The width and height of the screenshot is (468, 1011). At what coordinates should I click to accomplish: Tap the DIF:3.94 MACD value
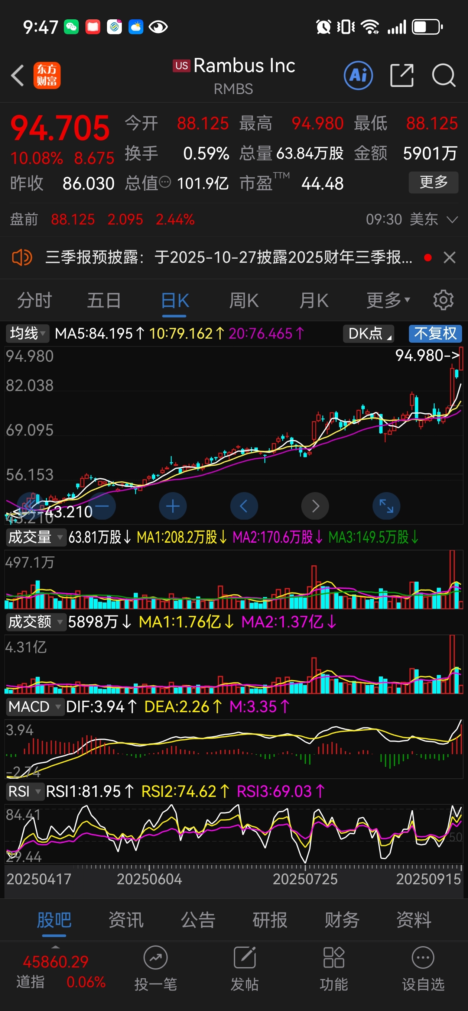click(101, 707)
